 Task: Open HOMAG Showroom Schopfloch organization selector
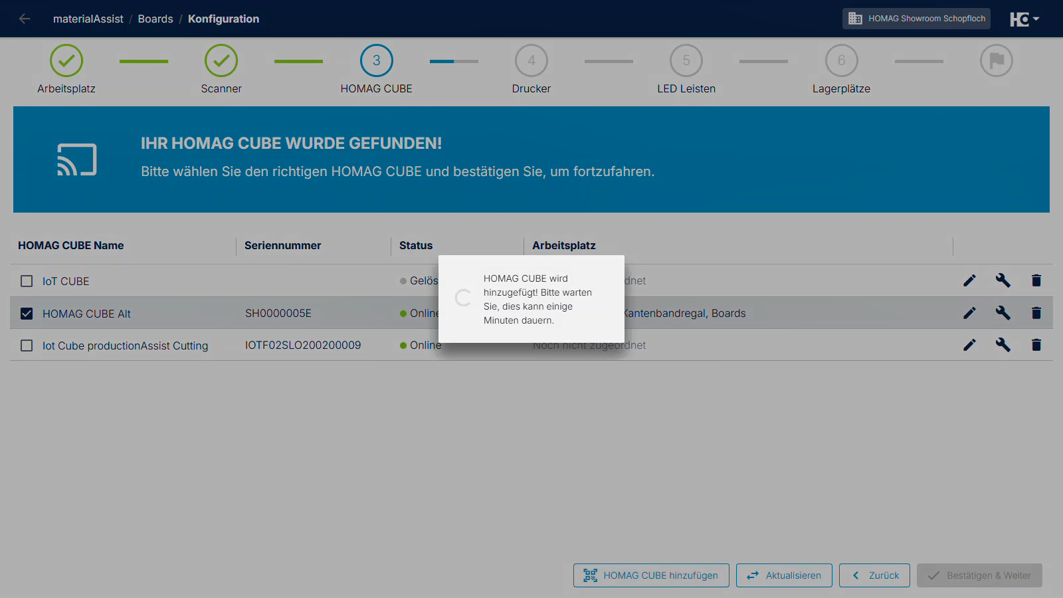click(x=916, y=19)
